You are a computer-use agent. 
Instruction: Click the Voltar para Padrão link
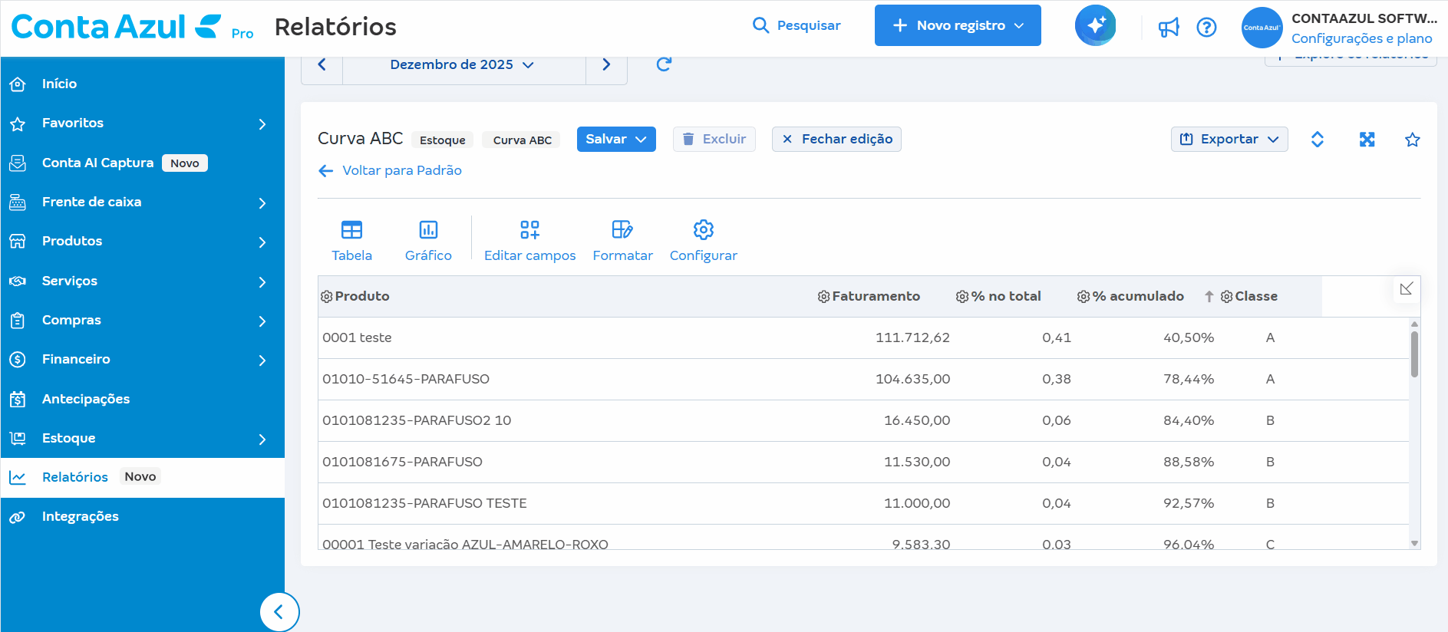click(390, 170)
